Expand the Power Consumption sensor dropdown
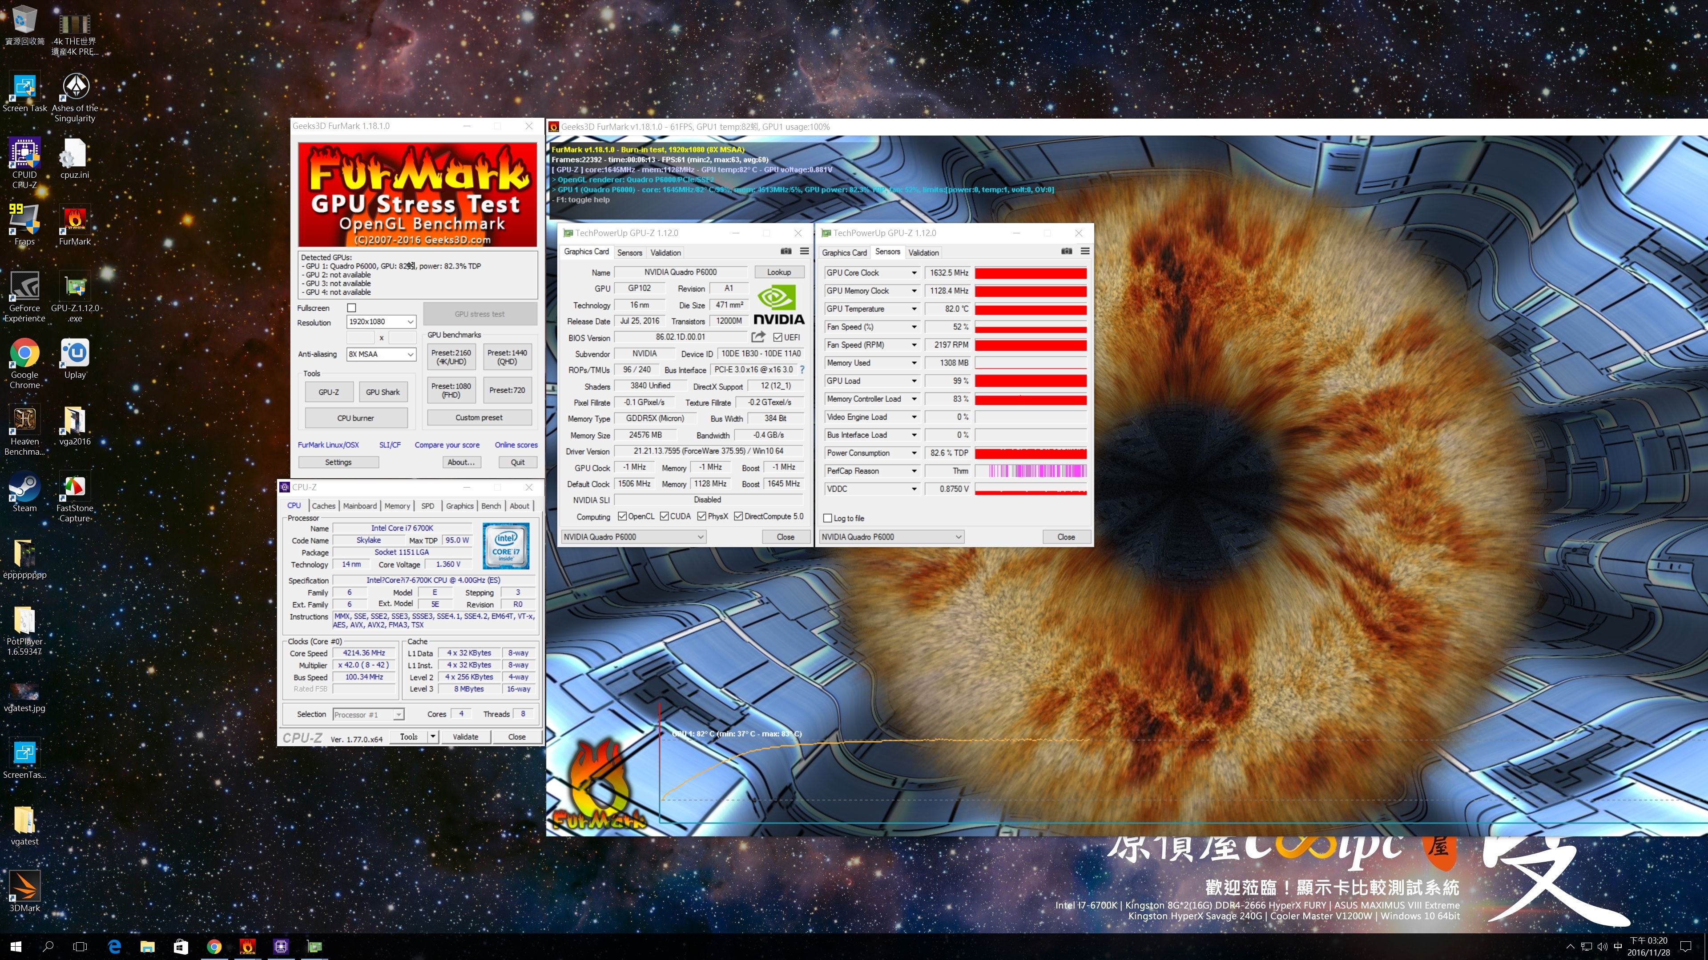This screenshot has height=960, width=1708. (x=914, y=453)
